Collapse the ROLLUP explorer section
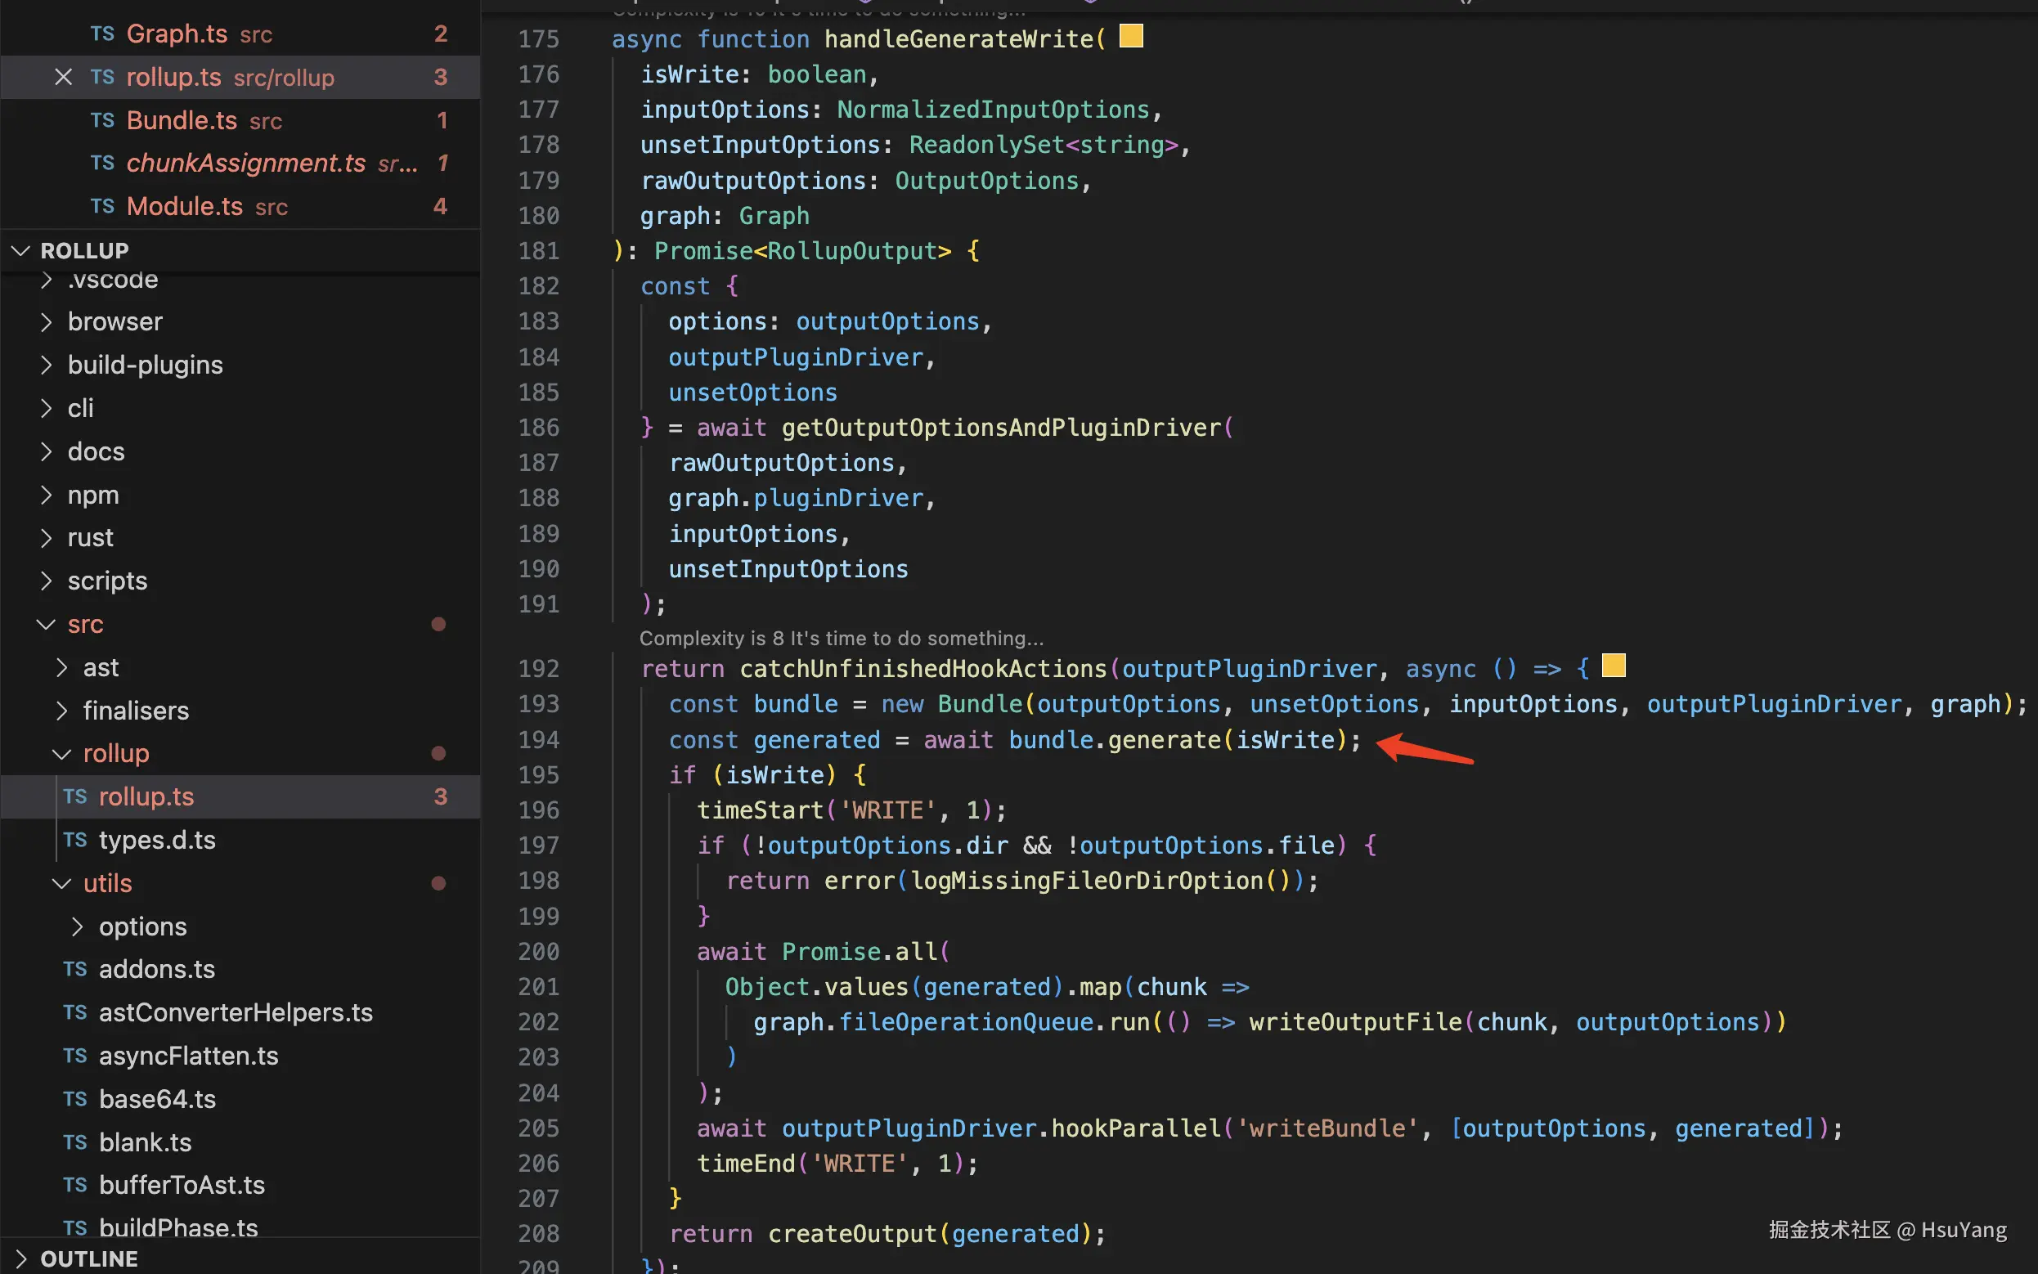Viewport: 2038px width, 1274px height. [x=21, y=251]
